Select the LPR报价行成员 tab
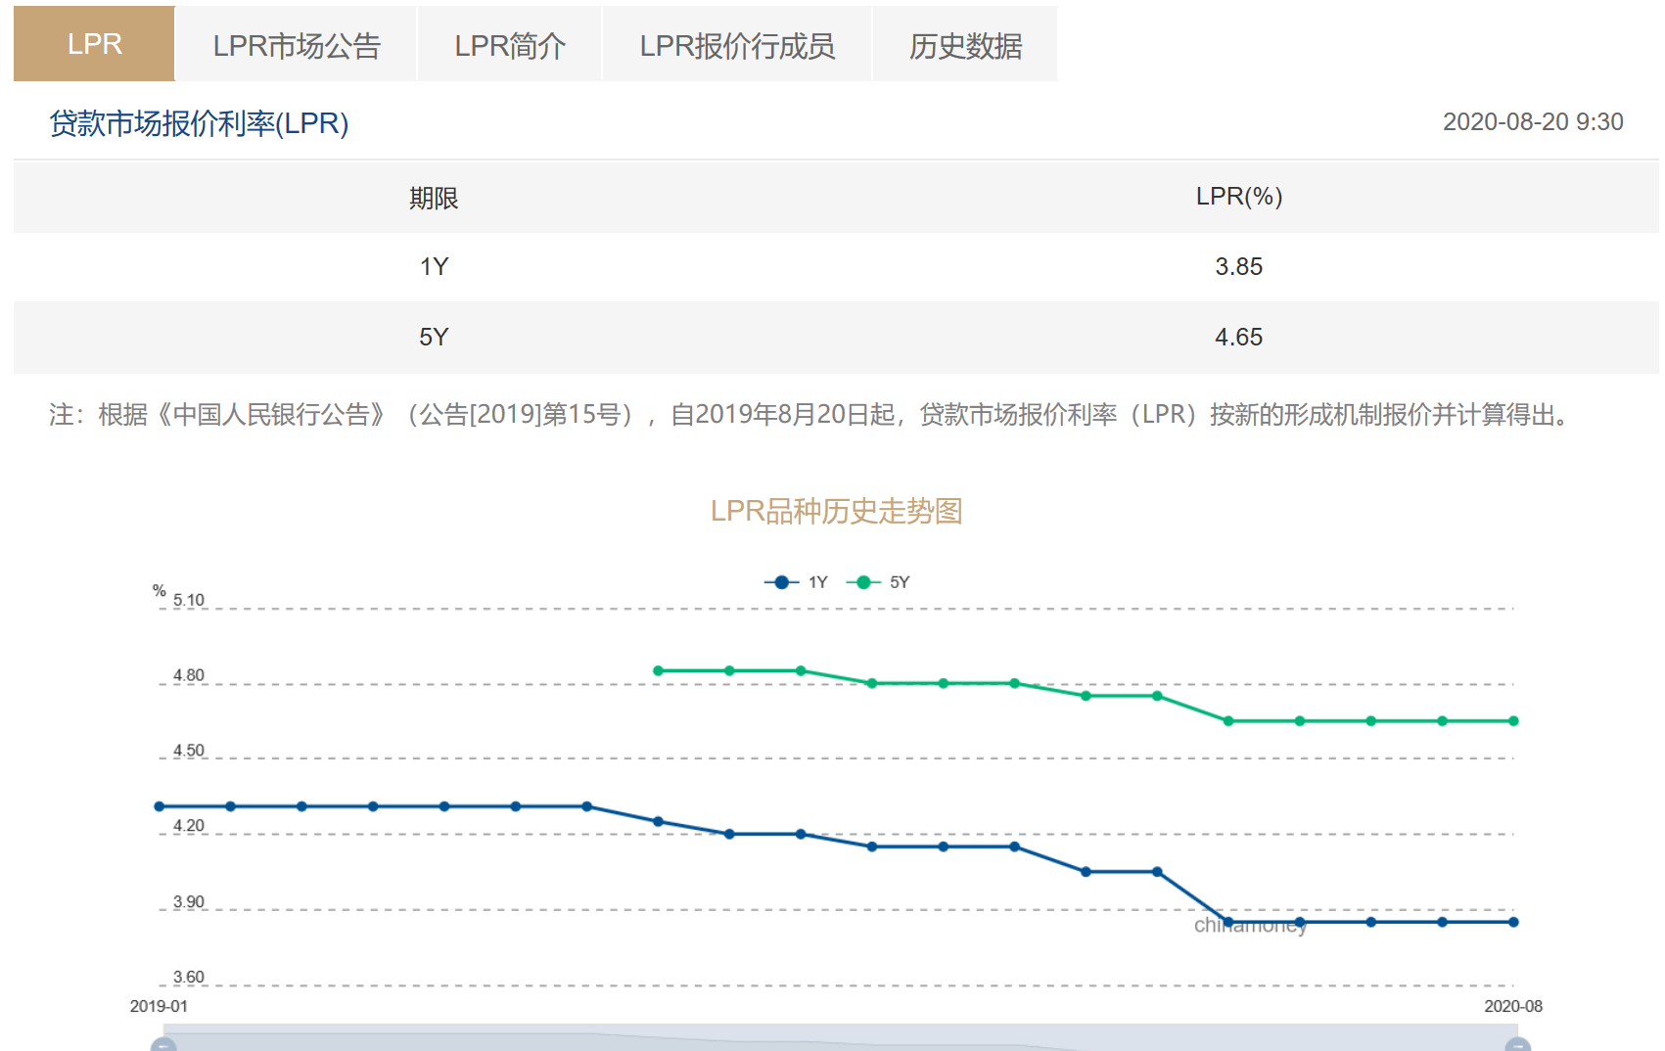1665x1051 pixels. [736, 45]
